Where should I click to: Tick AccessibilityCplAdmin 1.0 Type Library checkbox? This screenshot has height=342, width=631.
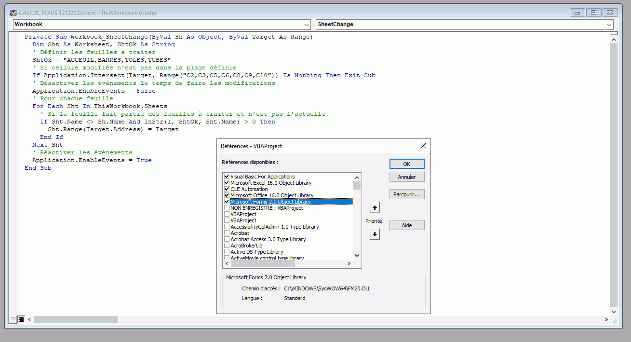[x=227, y=227]
